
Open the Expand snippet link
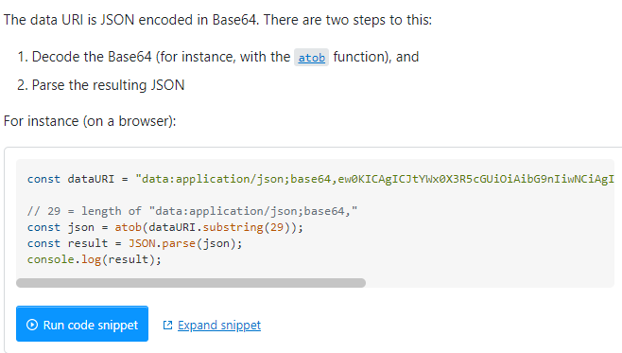(x=219, y=326)
